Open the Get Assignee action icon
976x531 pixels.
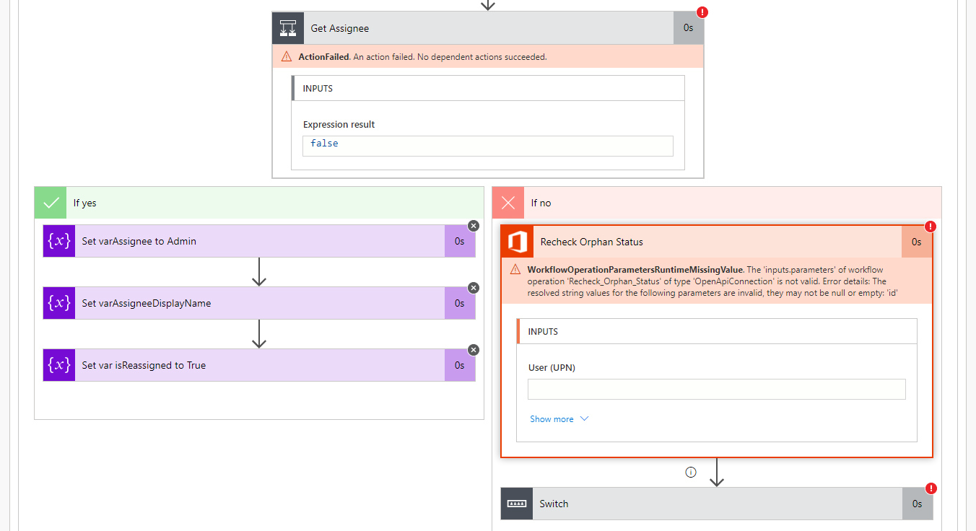[287, 27]
